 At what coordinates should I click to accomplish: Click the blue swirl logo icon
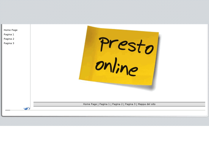tap(27, 108)
